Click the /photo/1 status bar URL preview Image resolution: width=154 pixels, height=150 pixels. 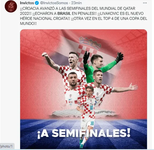[x=6, y=146]
